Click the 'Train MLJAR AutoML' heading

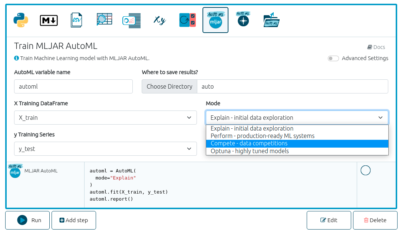(56, 46)
